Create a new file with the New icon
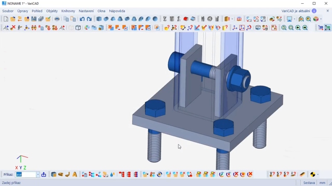The height and width of the screenshot is (186, 332). point(6,19)
